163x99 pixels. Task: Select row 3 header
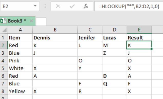(x=4, y=53)
